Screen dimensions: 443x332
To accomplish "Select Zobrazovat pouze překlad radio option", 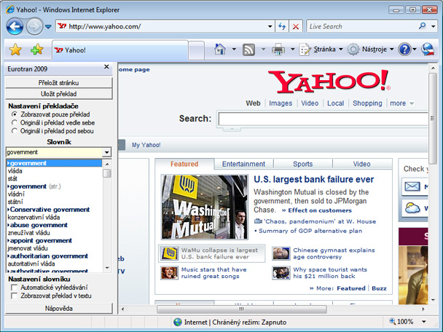I will pos(14,114).
